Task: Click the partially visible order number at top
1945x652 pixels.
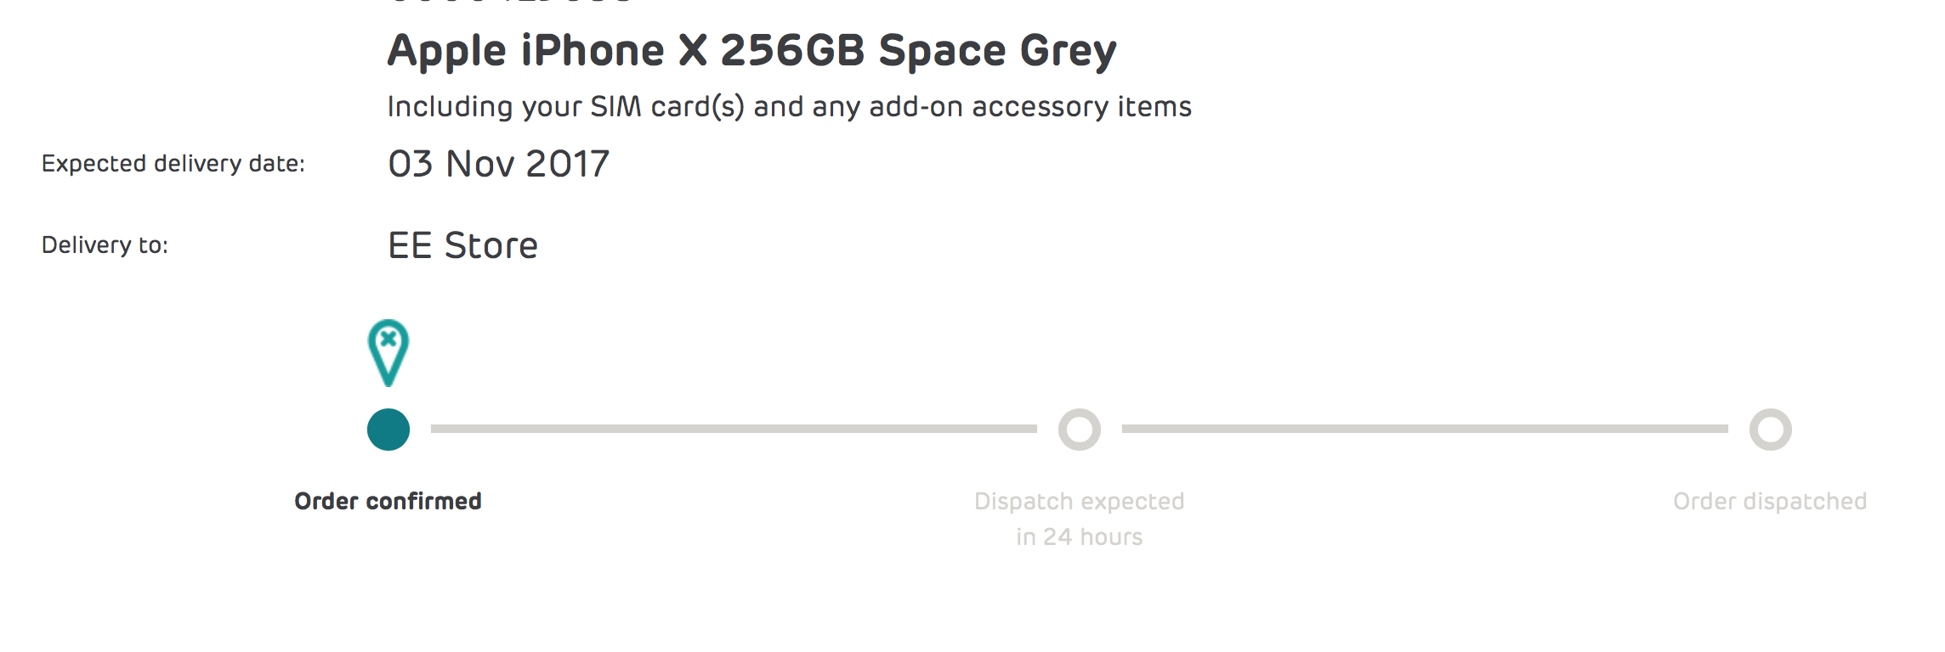Action: click(x=510, y=2)
